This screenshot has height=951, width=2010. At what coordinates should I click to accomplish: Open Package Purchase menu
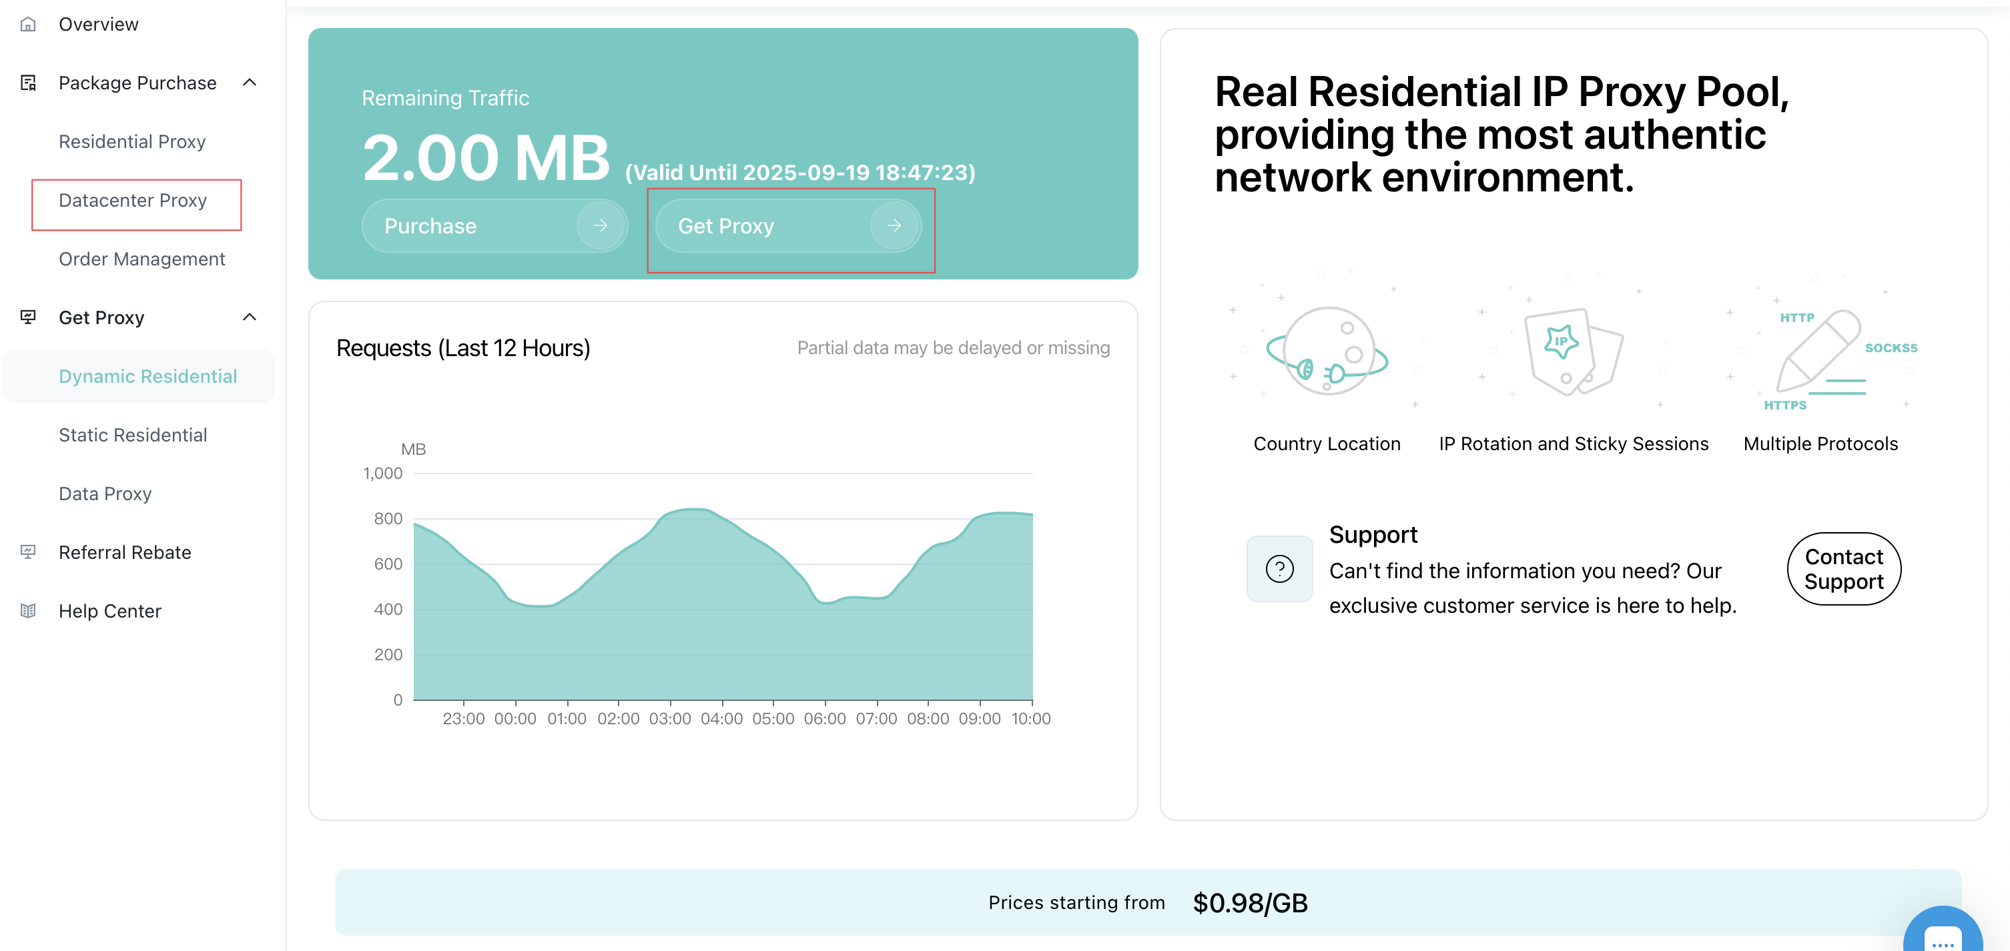tap(137, 83)
